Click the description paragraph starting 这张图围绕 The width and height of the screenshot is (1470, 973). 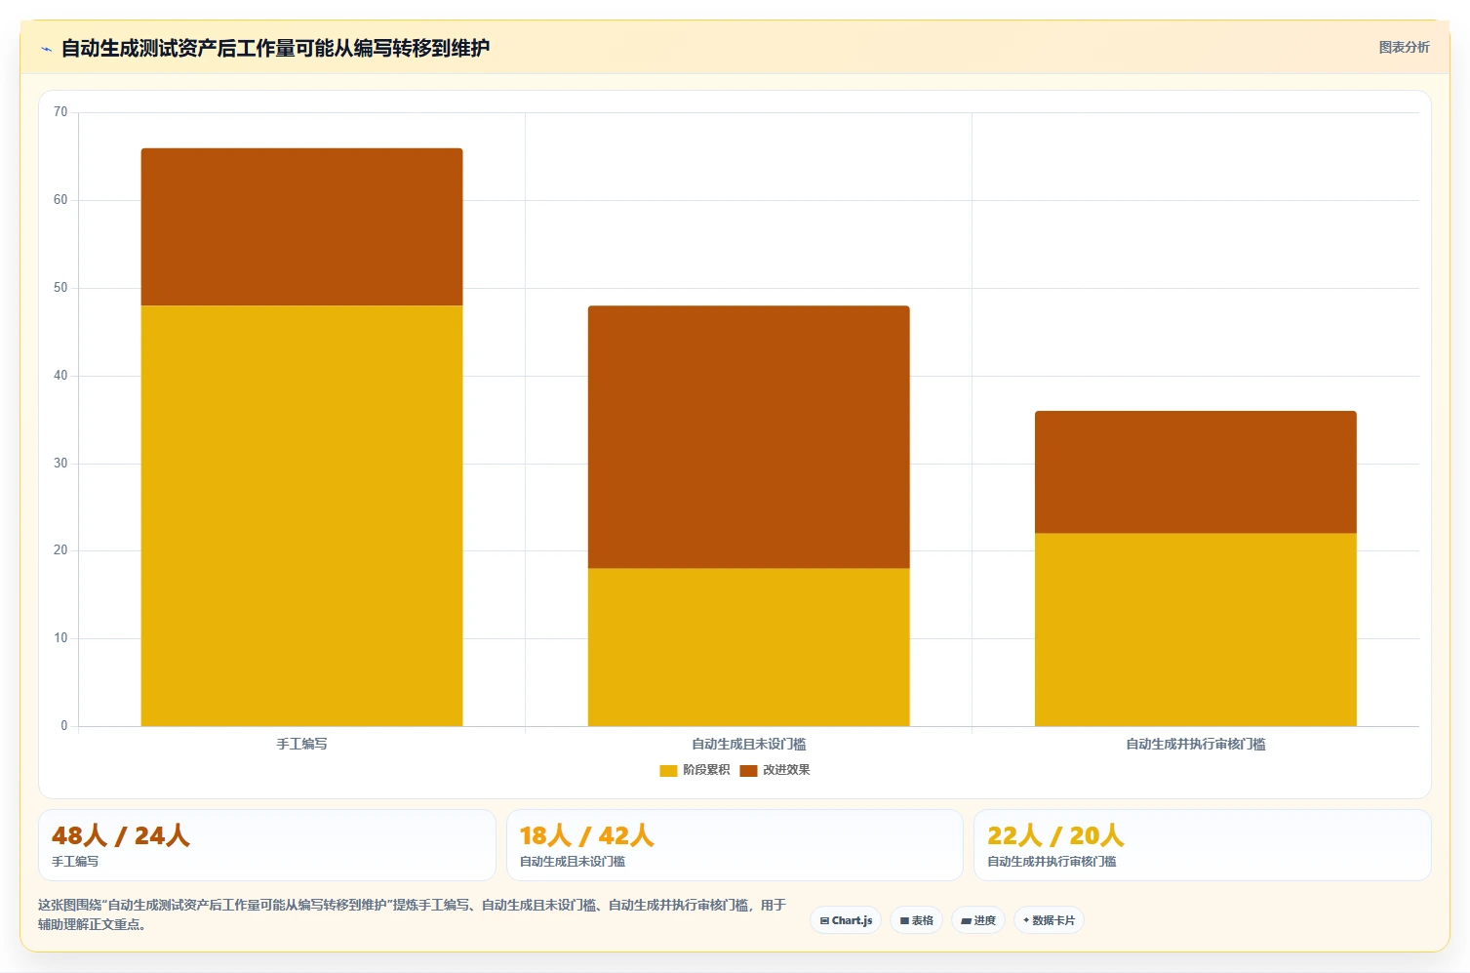[413, 914]
